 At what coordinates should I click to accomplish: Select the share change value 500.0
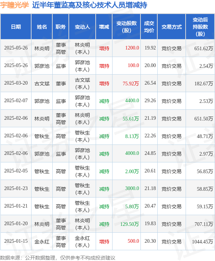(x=133, y=241)
